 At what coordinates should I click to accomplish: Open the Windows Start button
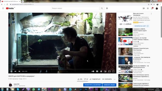click(2, 89)
